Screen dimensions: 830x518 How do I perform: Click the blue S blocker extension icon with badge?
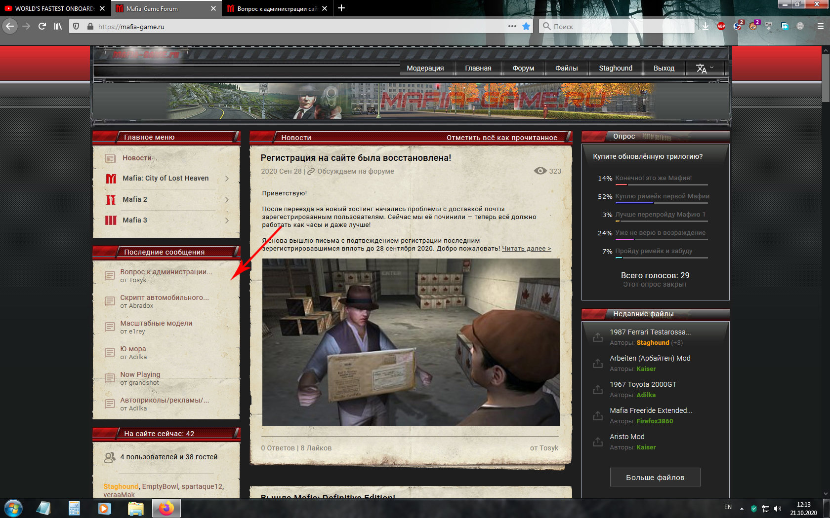[x=738, y=26]
